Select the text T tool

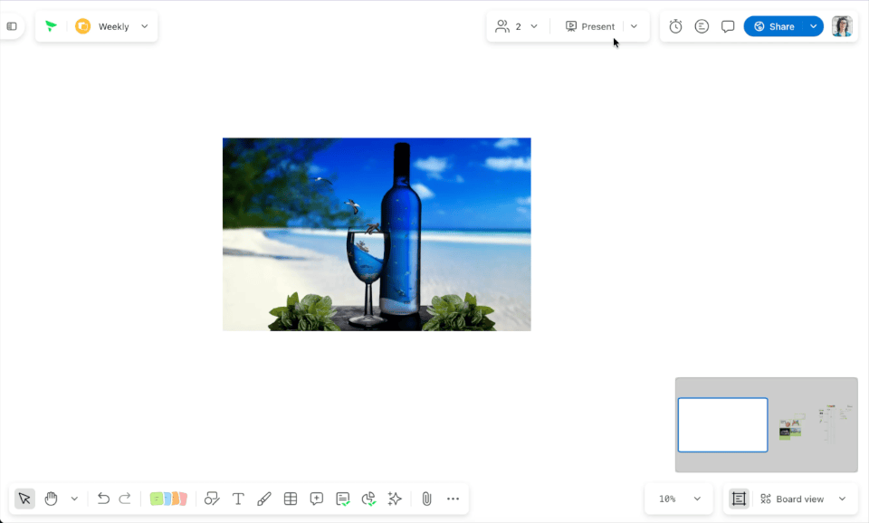[x=238, y=499]
